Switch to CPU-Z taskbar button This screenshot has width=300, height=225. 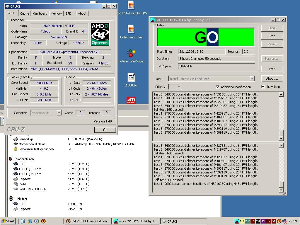[x=184, y=221]
